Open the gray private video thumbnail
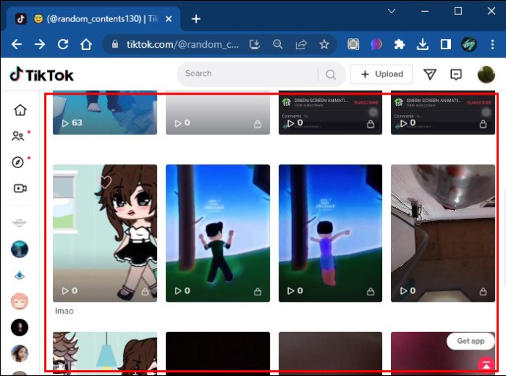Image resolution: width=506 pixels, height=376 pixels. [218, 113]
